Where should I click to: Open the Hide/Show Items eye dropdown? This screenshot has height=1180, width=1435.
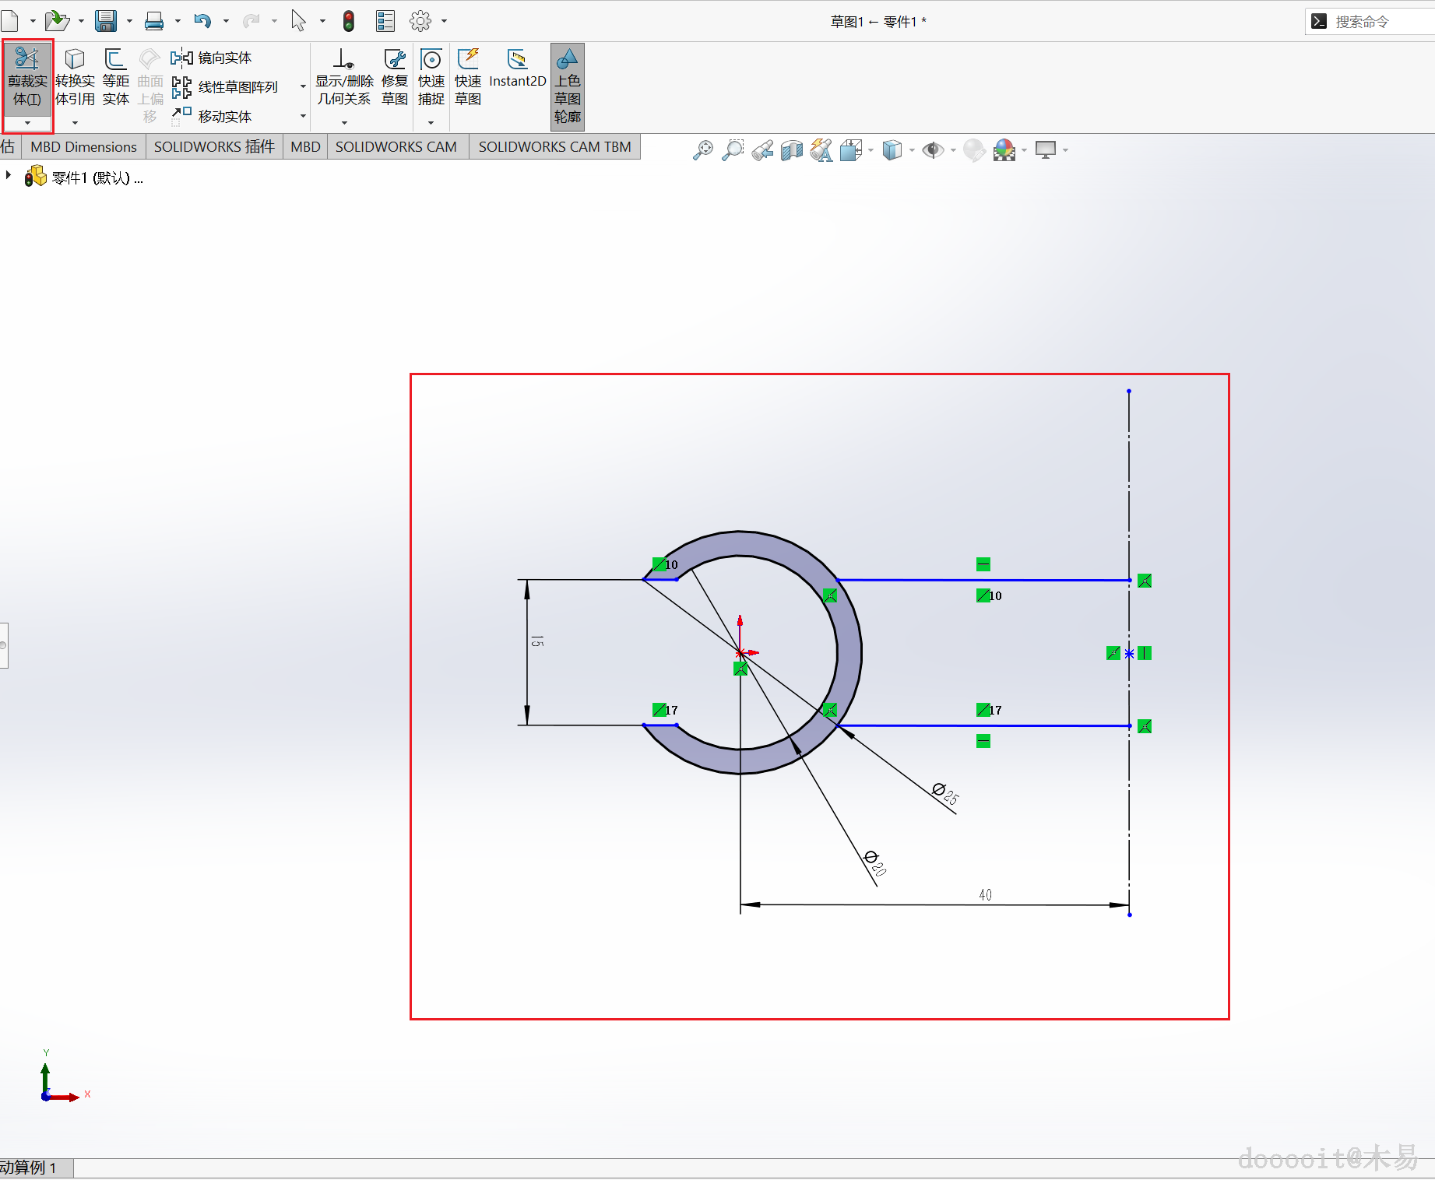tap(952, 150)
